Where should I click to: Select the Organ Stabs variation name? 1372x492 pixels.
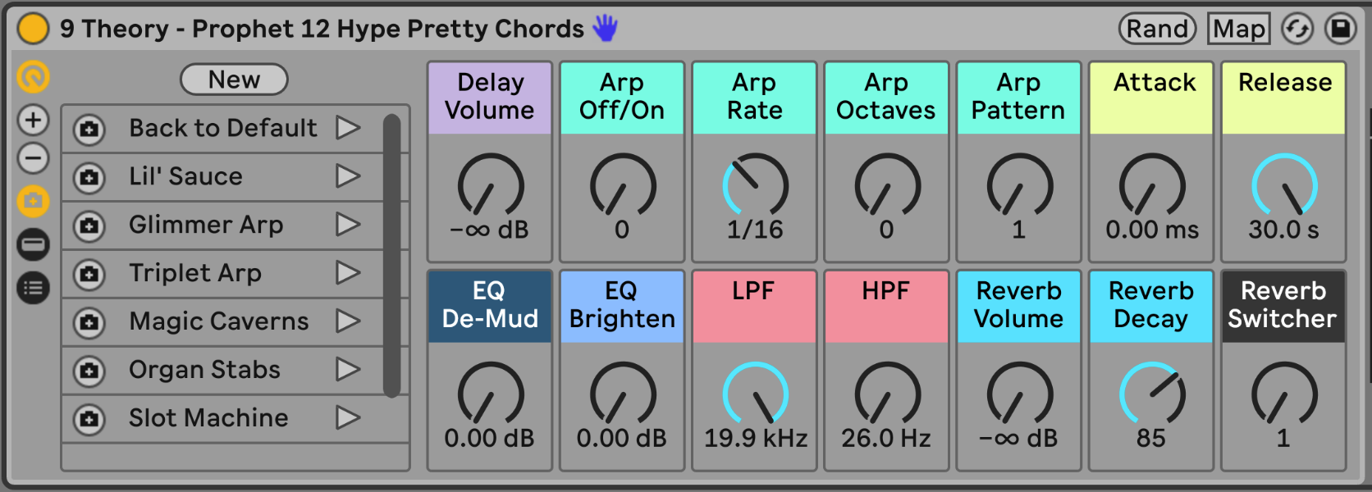click(204, 370)
